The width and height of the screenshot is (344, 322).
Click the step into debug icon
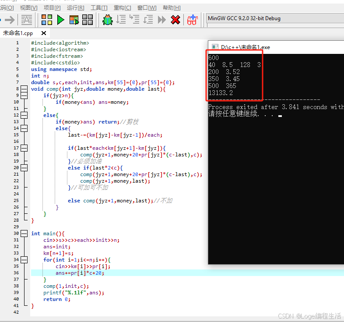(134, 19)
